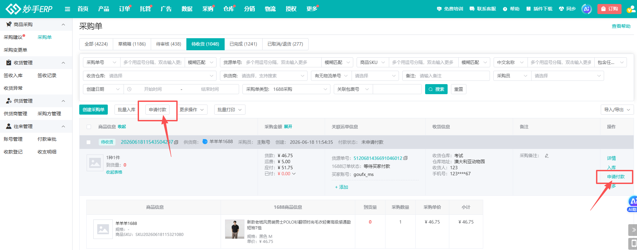Click the 已付 amount chevron icon
The width and height of the screenshot is (637, 250).
point(294,174)
